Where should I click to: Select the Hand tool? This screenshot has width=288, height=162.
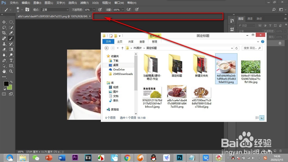coord(4,71)
